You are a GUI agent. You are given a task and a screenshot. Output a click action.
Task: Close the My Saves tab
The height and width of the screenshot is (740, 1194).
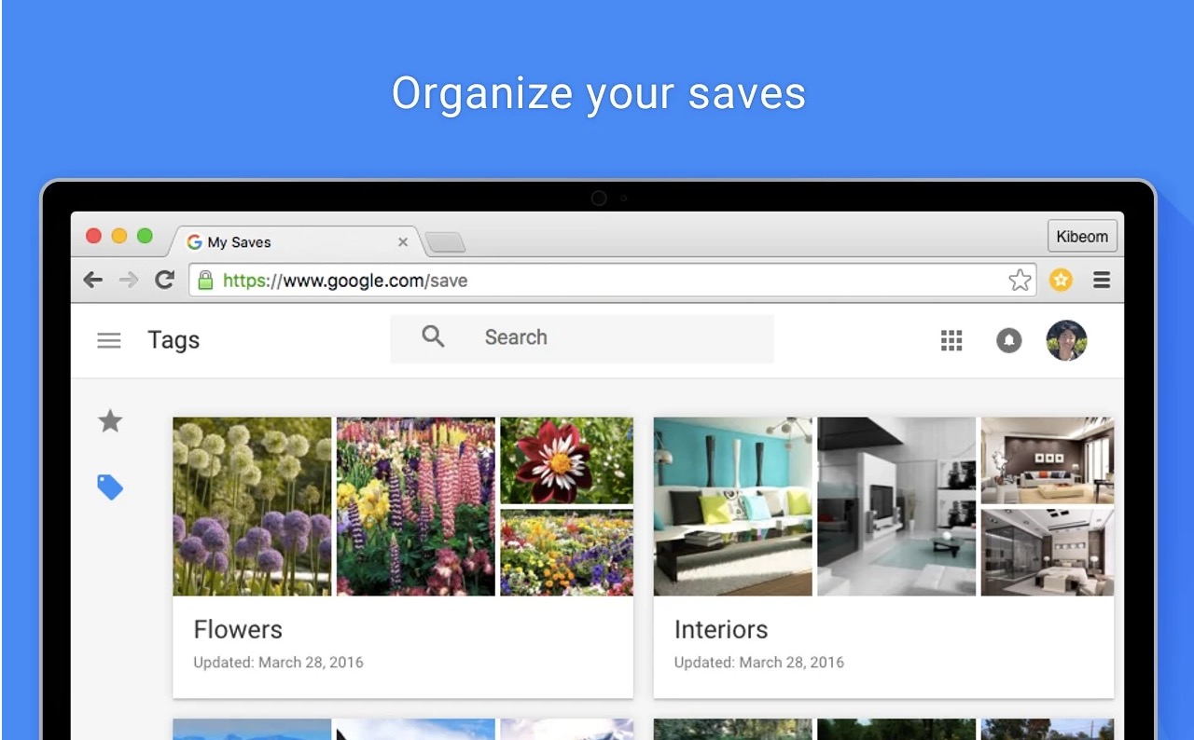click(403, 242)
